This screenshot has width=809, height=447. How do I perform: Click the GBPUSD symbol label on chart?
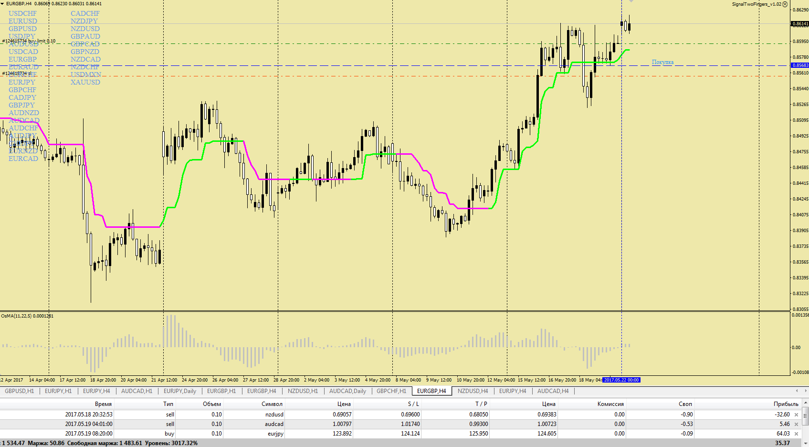22,29
